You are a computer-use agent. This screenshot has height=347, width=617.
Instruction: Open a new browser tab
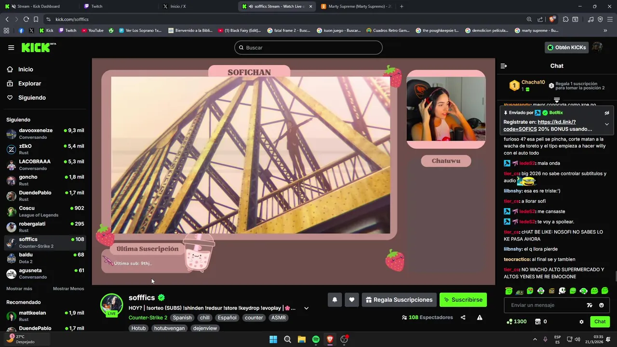pos(402,6)
